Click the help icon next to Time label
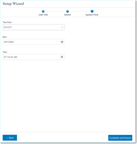 8,52
